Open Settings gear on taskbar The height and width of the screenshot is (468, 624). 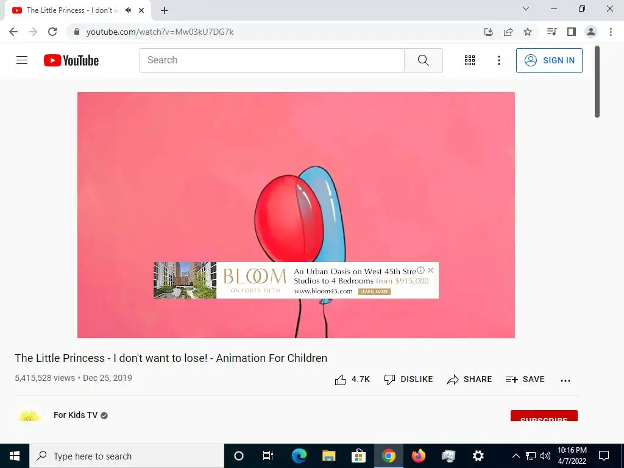point(478,456)
